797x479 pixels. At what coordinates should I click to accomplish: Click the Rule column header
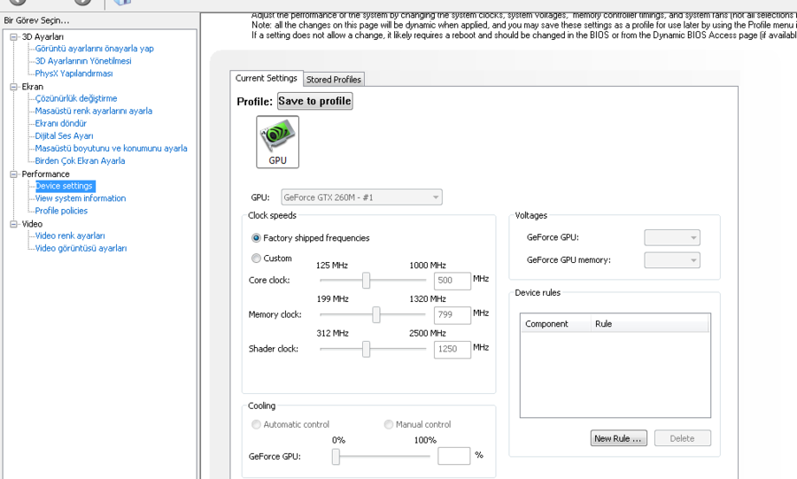(650, 323)
